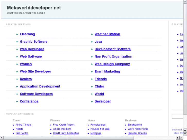The width and height of the screenshot is (187, 140).
Task: Click the horizontal scrollbar thumb
Action: [x=69, y=138]
